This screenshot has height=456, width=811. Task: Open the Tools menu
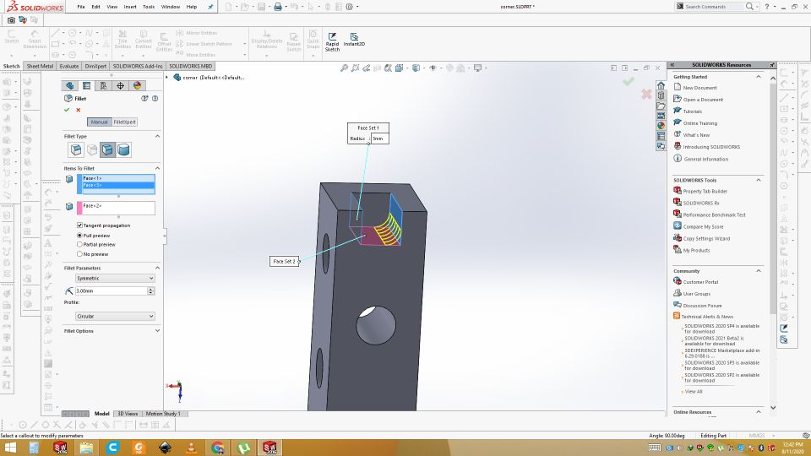(149, 7)
